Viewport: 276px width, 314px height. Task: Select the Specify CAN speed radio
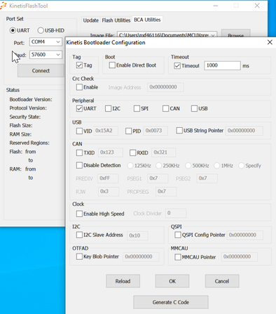[x=241, y=166]
